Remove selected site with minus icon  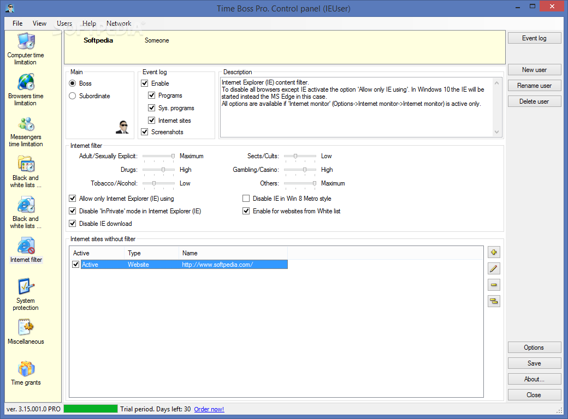click(x=494, y=285)
